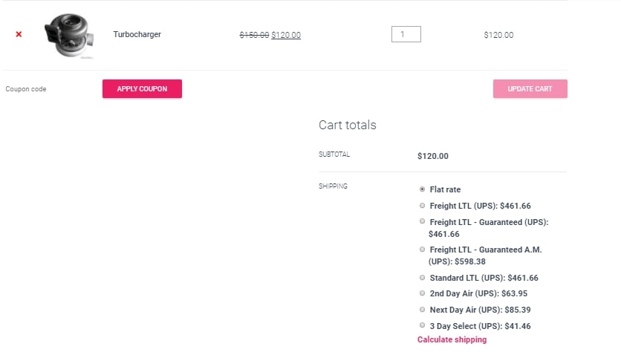621x355 pixels.
Task: Click the 3 Day Select (UPS) label
Action: (480, 326)
